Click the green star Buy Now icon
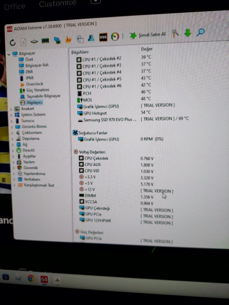The image size is (229, 305). point(133,36)
